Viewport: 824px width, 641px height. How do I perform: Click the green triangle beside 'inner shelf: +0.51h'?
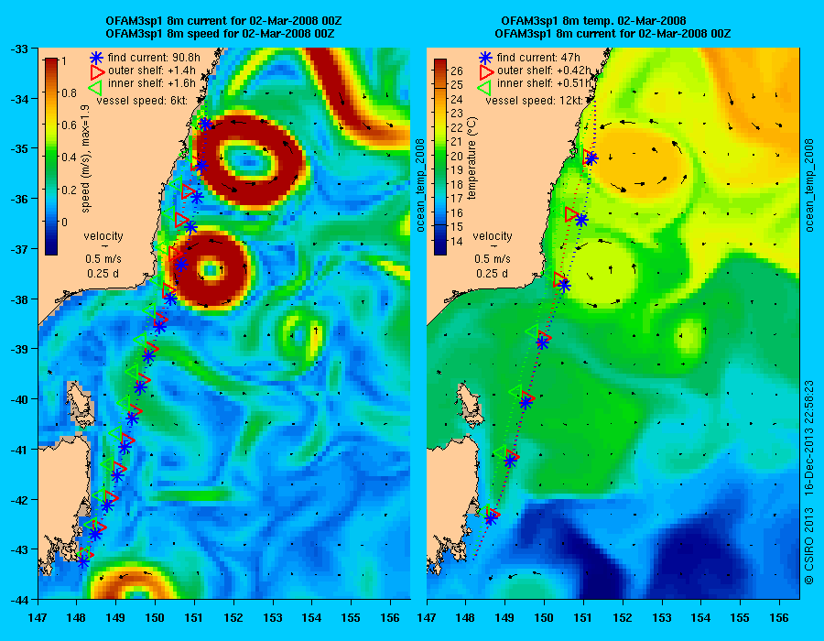[484, 86]
